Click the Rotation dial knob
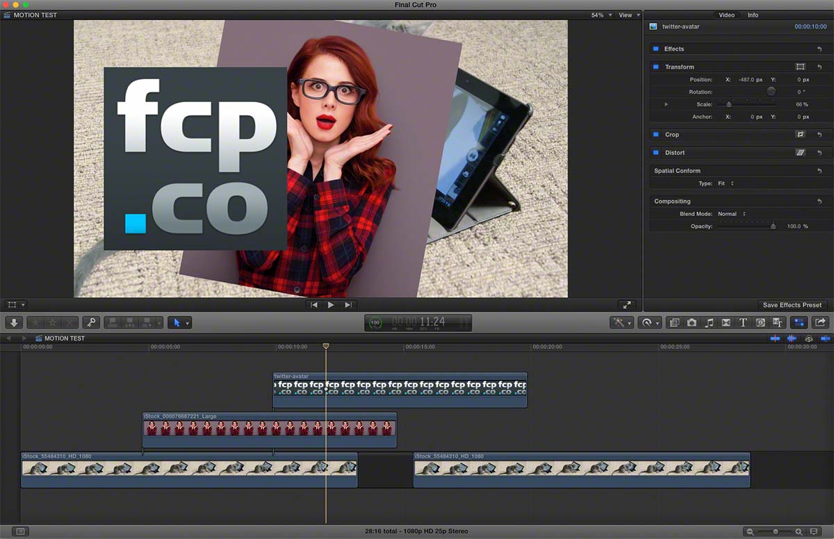The width and height of the screenshot is (834, 539). 771,92
